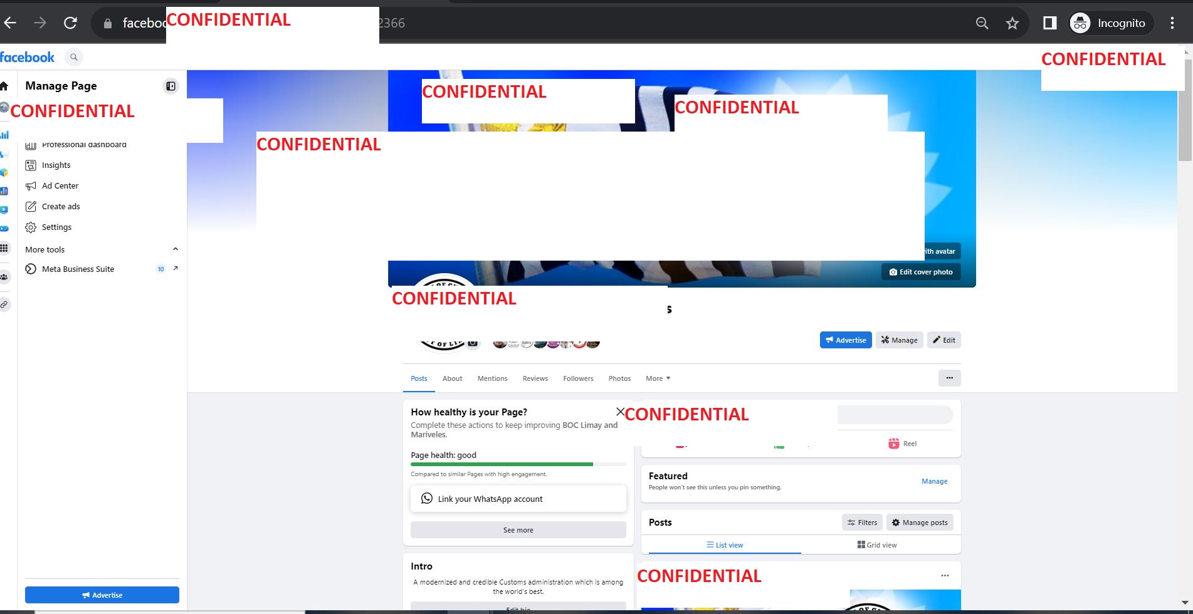
Task: Go to the Followers tab
Action: click(x=578, y=378)
